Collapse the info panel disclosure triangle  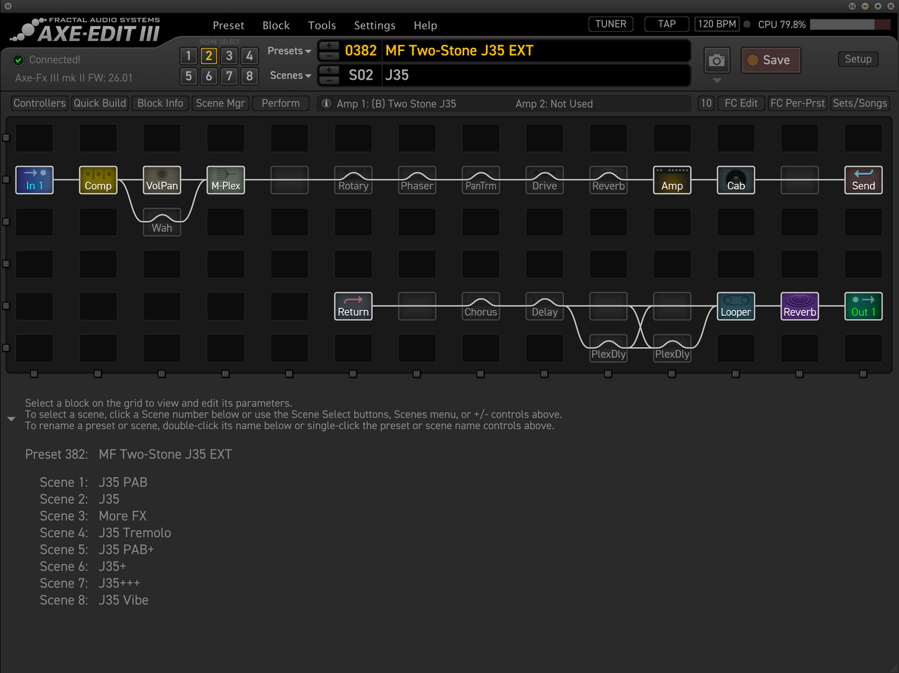11,419
